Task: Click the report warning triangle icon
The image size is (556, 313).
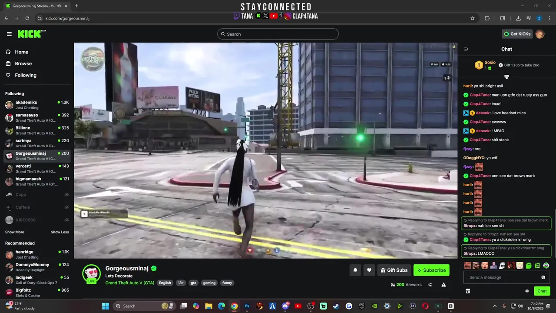Action: [443, 285]
